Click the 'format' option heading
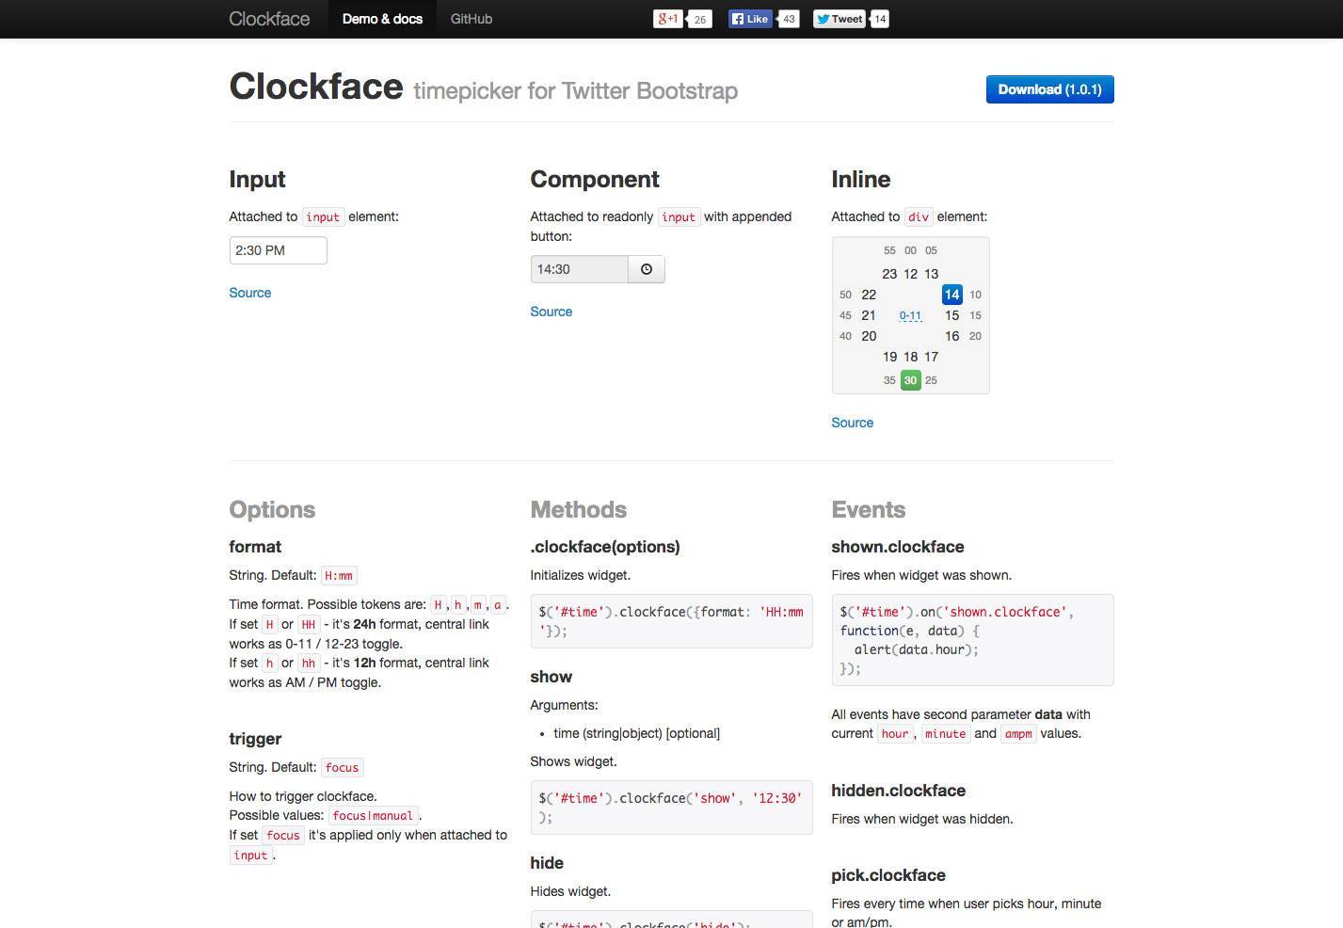Screen dimensions: 1343x928 tap(255, 547)
